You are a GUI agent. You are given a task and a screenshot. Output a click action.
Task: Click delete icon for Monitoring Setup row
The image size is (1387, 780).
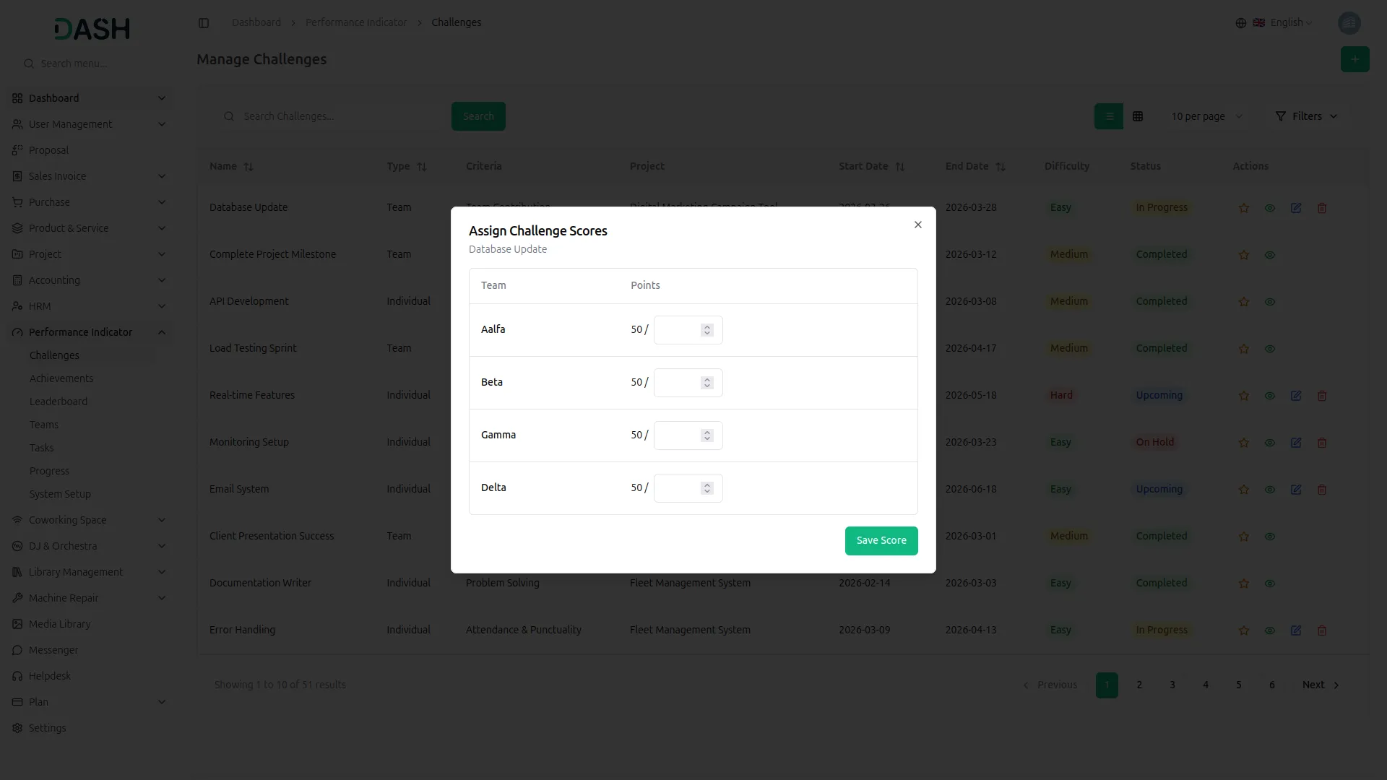tap(1321, 443)
